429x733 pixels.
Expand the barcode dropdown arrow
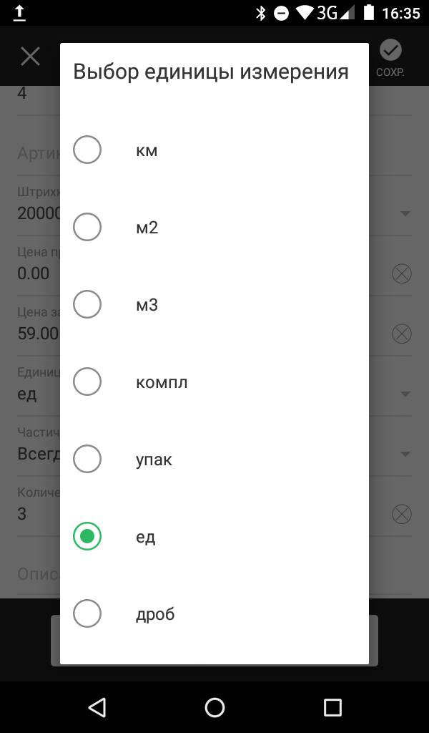pyautogui.click(x=405, y=213)
